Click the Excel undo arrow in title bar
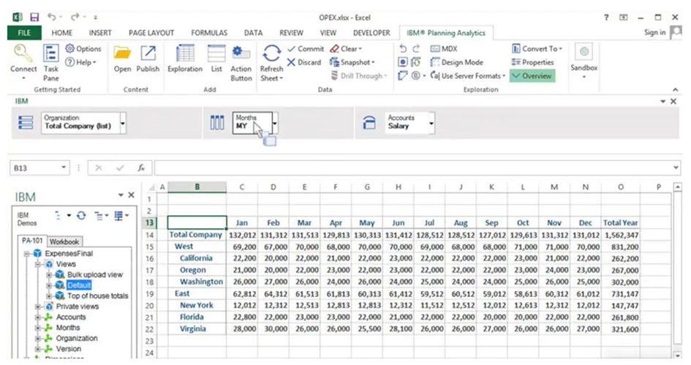This screenshot has height=365, width=691. (52, 18)
